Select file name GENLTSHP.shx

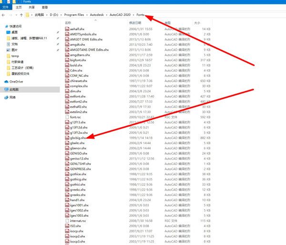(x=81, y=164)
